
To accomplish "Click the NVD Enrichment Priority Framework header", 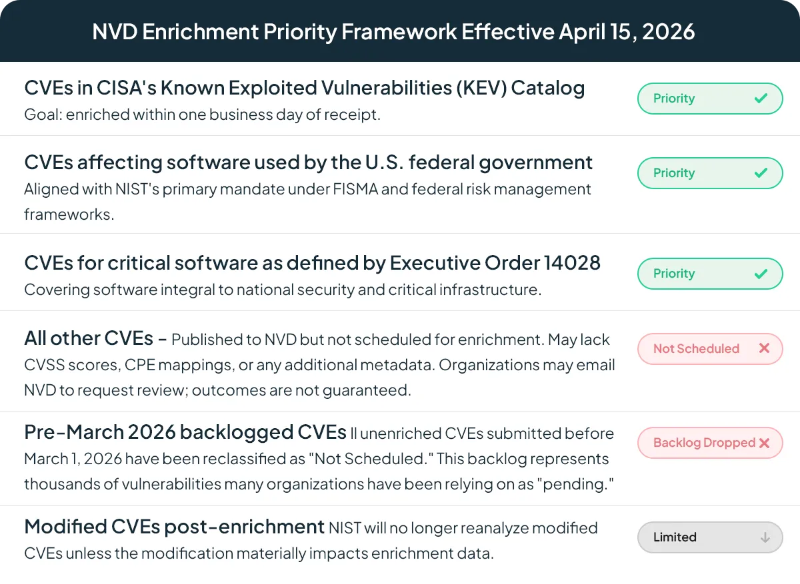I will point(394,31).
